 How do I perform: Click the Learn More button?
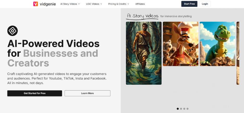point(87,93)
